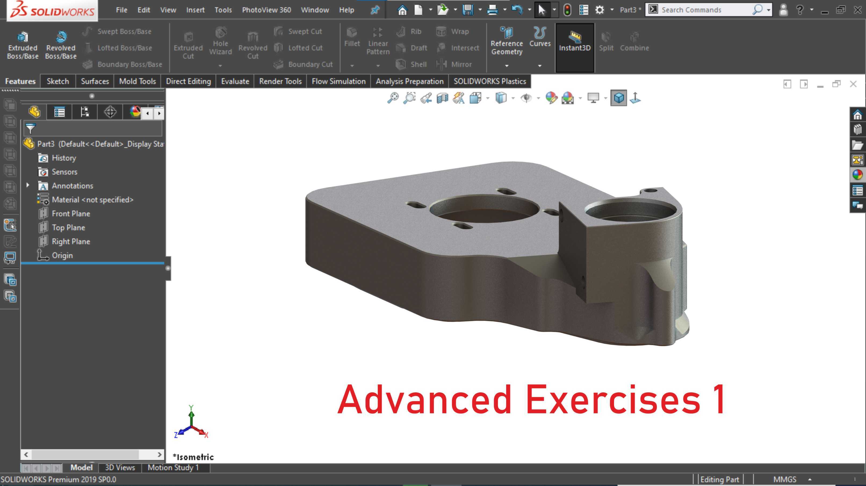Select the Front Plane in tree
This screenshot has height=486, width=866.
(64, 213)
